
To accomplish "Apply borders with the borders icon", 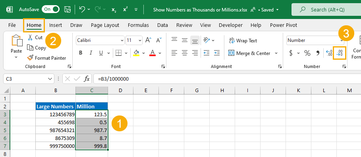I will click(x=119, y=53).
